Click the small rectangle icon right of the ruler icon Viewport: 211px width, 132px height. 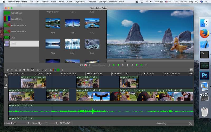coord(28,70)
